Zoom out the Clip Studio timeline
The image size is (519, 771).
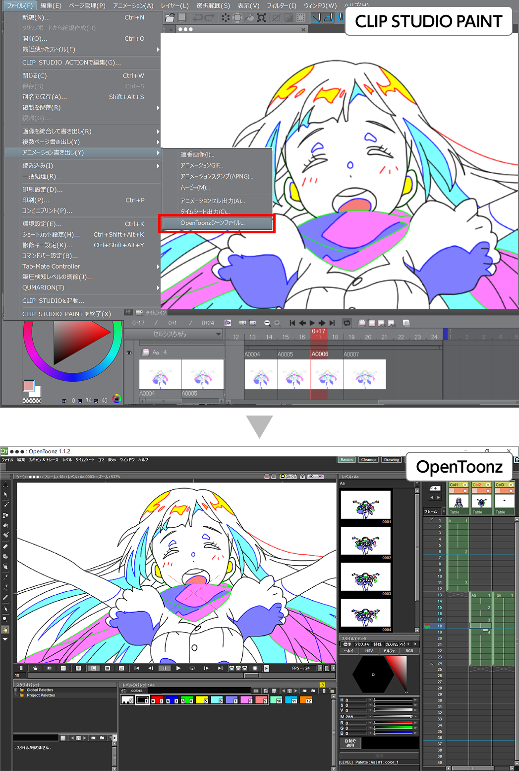(267, 323)
